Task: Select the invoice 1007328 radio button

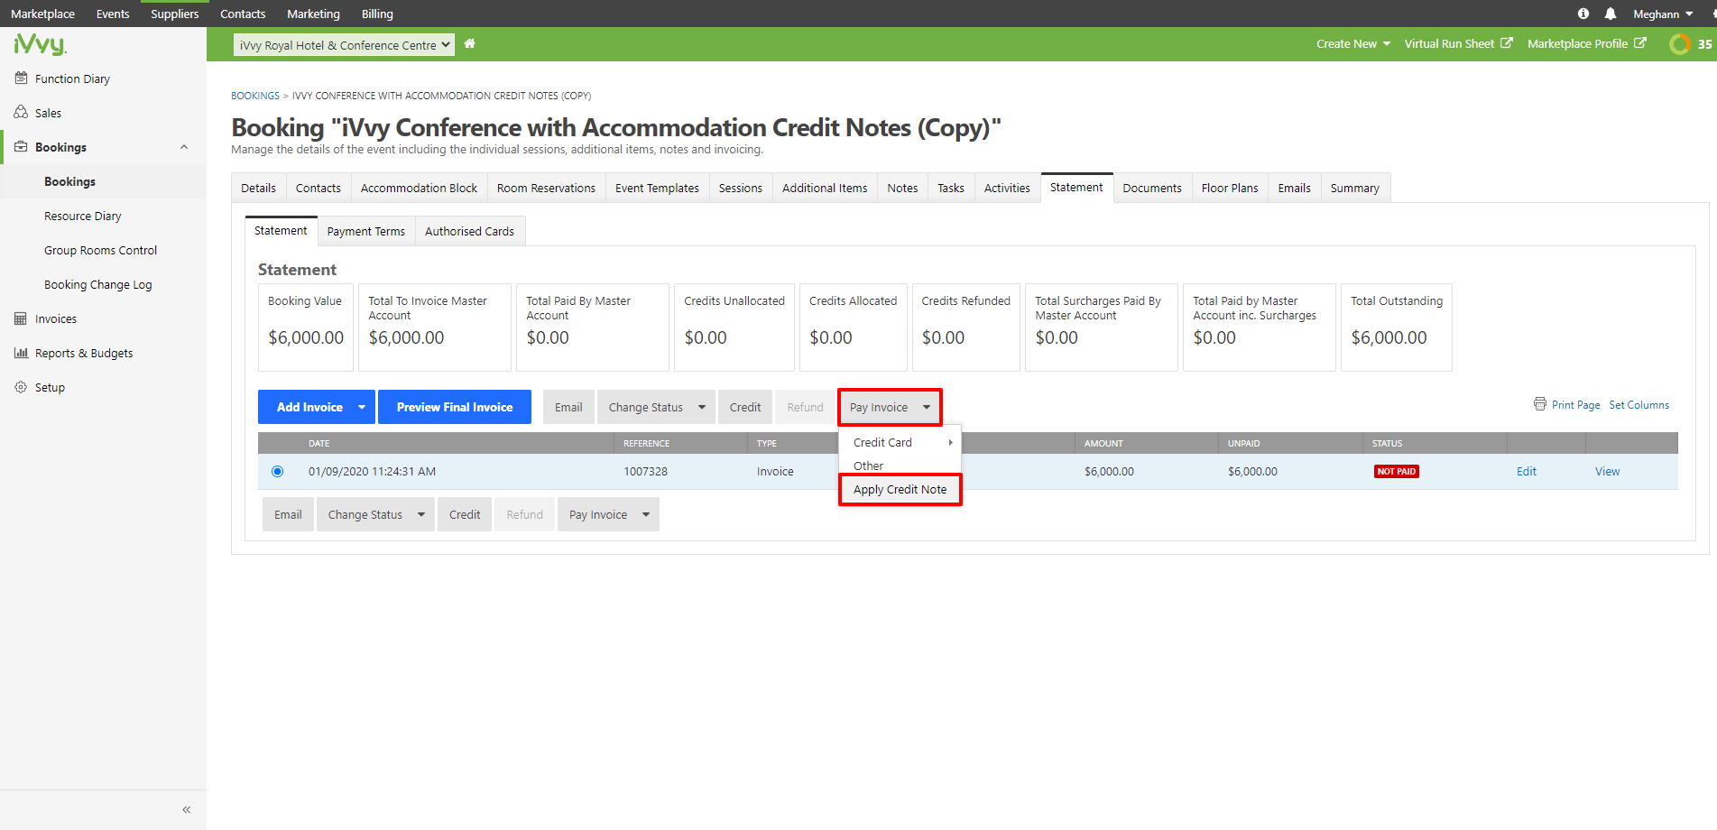Action: point(277,471)
